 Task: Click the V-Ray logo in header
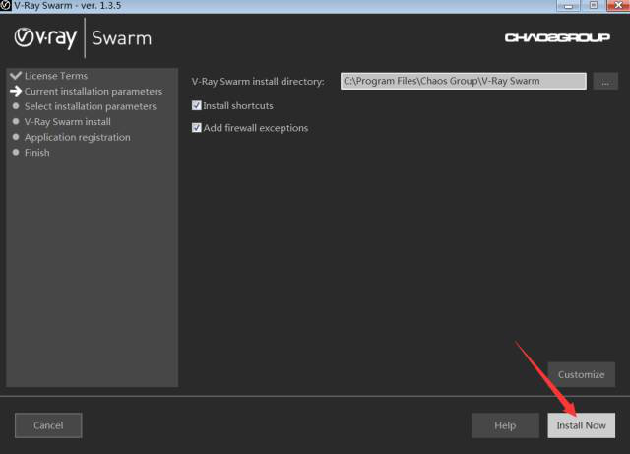(x=45, y=37)
